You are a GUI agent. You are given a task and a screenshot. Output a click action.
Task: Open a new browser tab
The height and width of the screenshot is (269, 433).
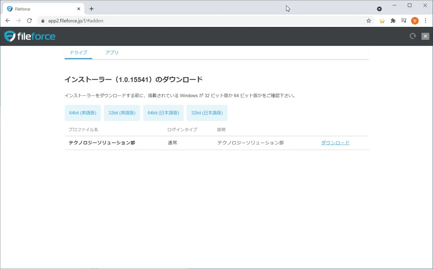pos(92,9)
